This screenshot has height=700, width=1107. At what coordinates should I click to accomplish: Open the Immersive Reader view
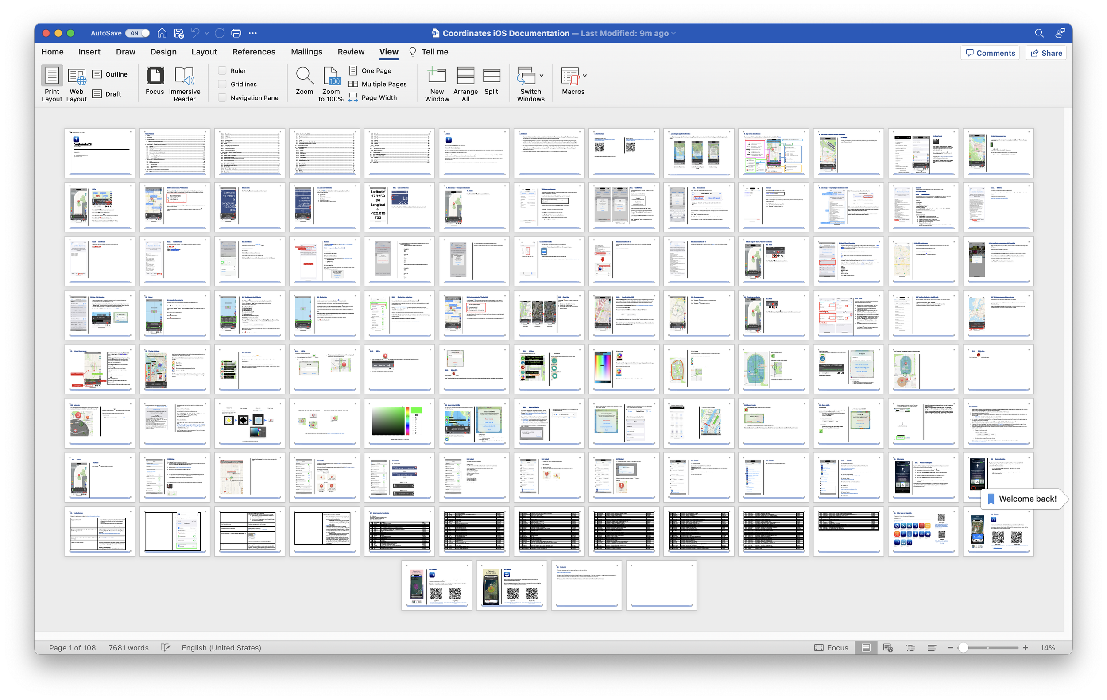184,76
